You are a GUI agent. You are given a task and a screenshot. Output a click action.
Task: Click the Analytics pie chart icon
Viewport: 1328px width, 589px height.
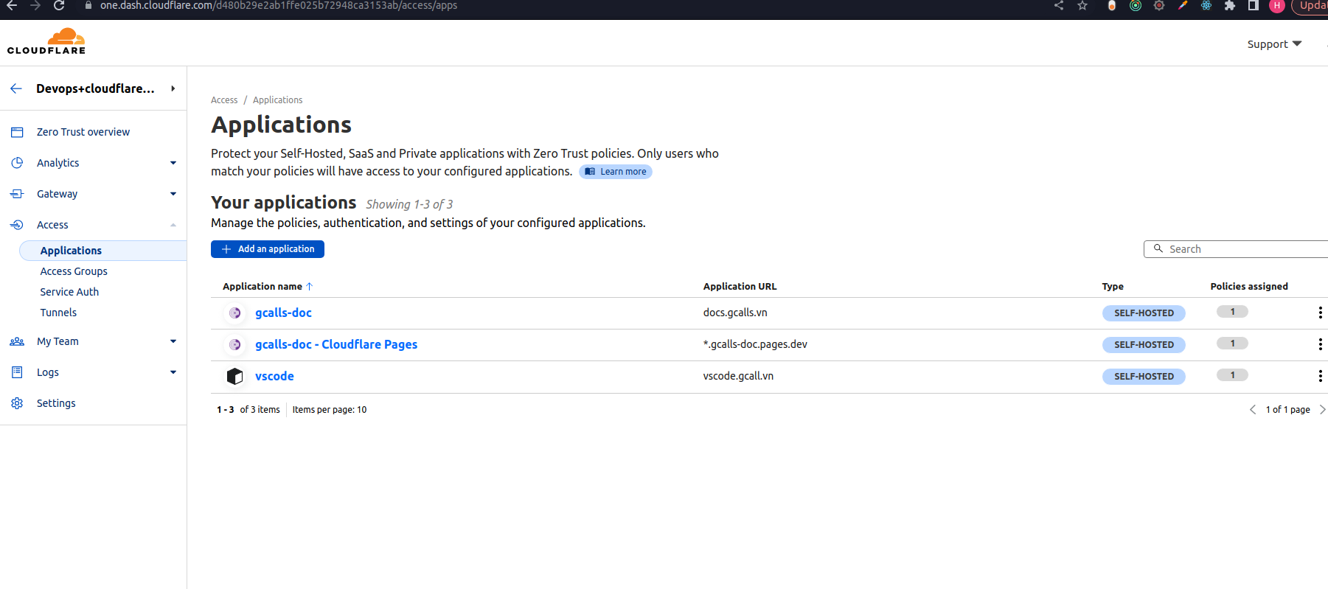(17, 163)
